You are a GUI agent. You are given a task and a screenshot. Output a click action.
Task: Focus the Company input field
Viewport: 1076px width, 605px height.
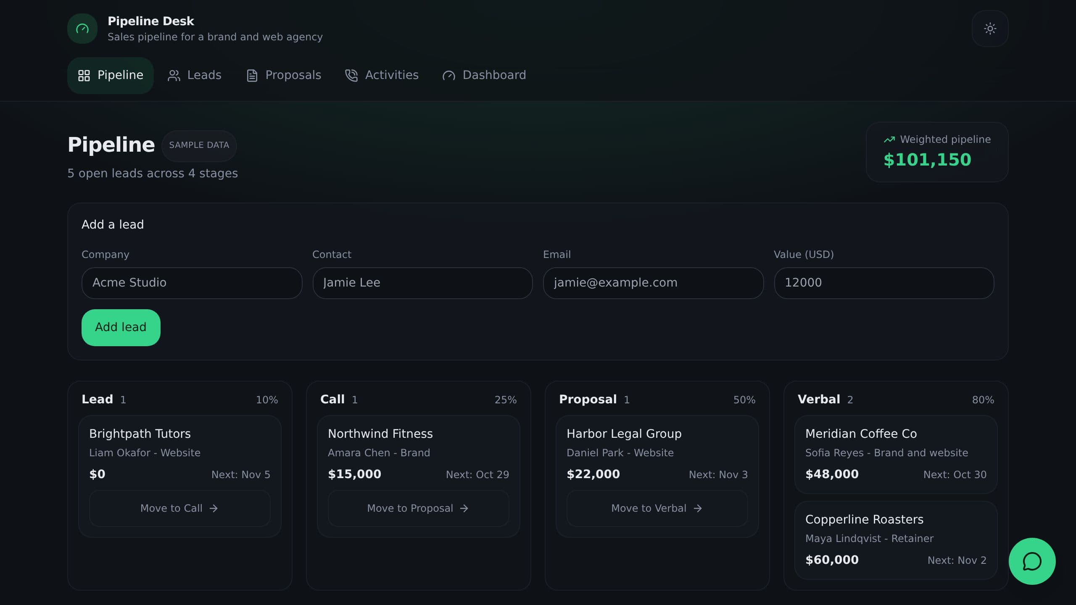point(192,283)
